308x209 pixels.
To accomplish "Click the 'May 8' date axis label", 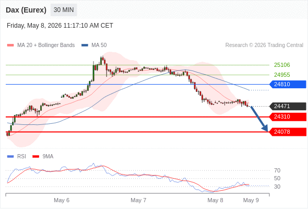I will click(x=215, y=200).
